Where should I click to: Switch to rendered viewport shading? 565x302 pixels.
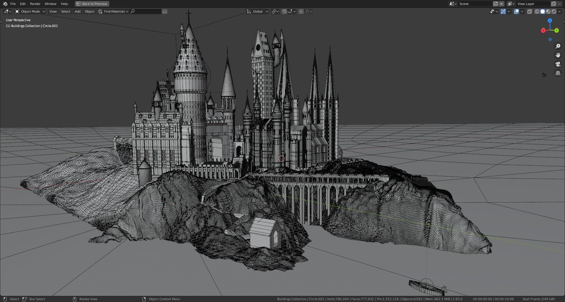[x=554, y=11]
